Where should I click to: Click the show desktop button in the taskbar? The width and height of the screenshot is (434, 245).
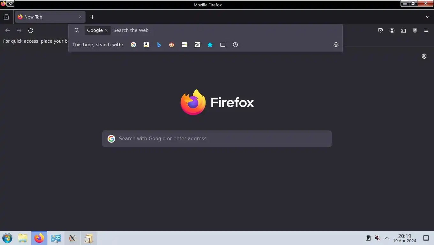click(426, 238)
